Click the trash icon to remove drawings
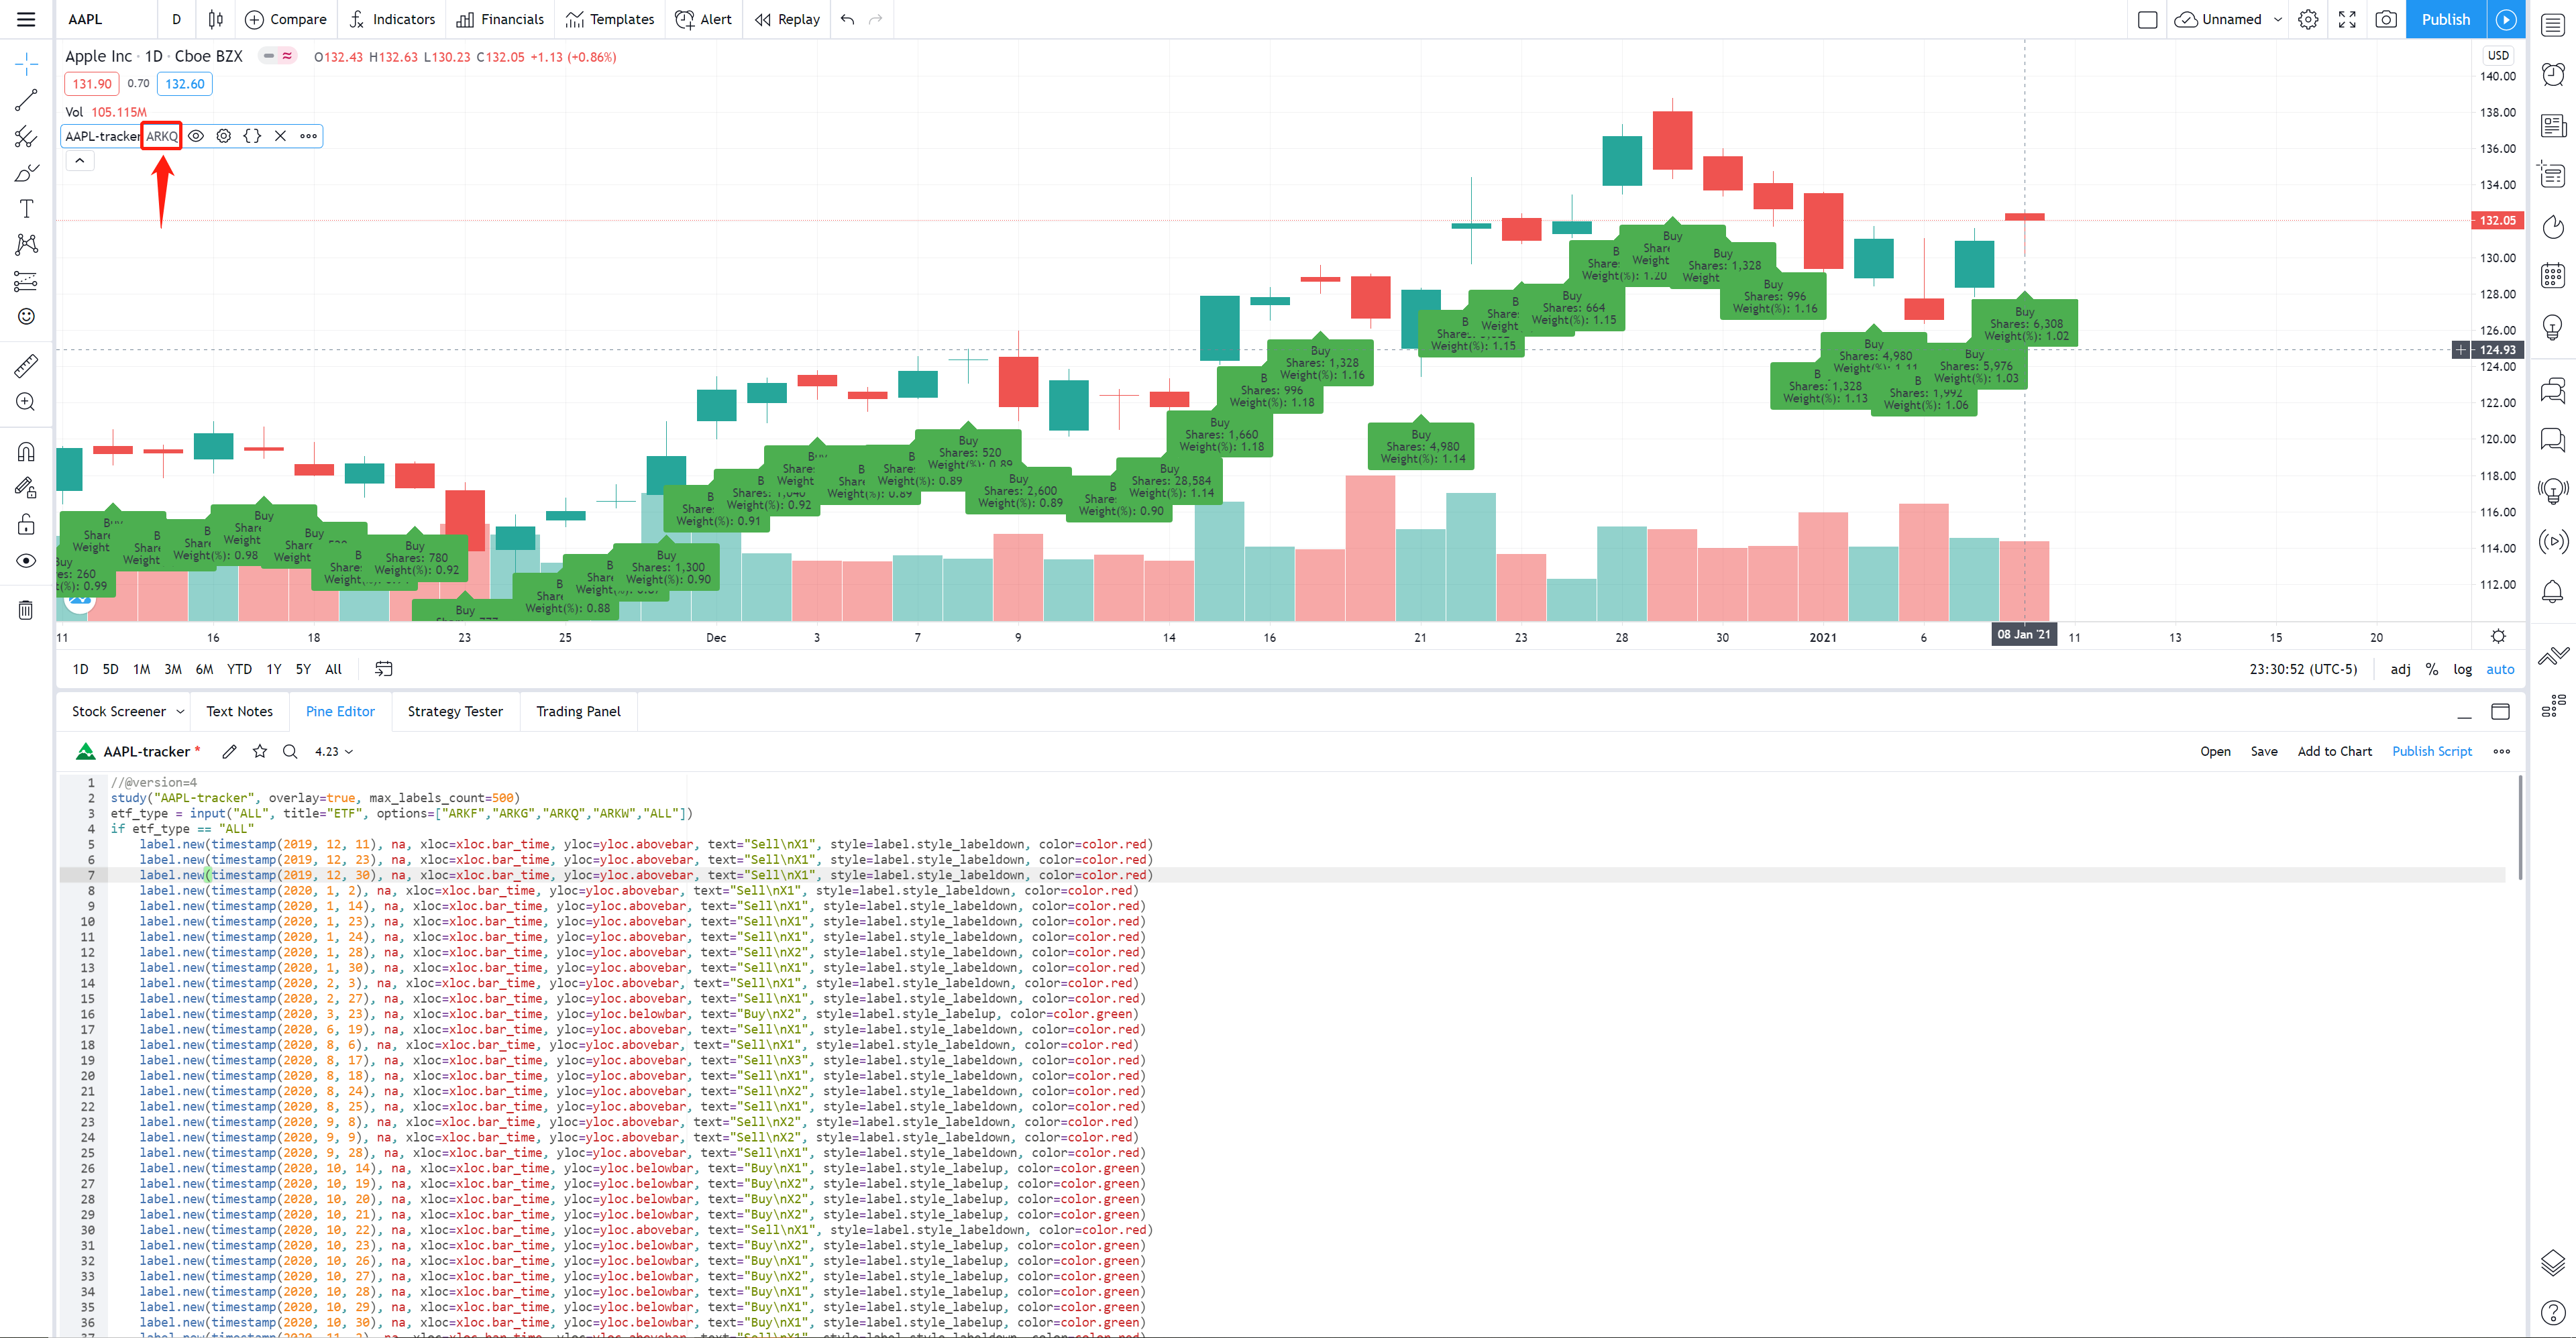 pos(26,610)
